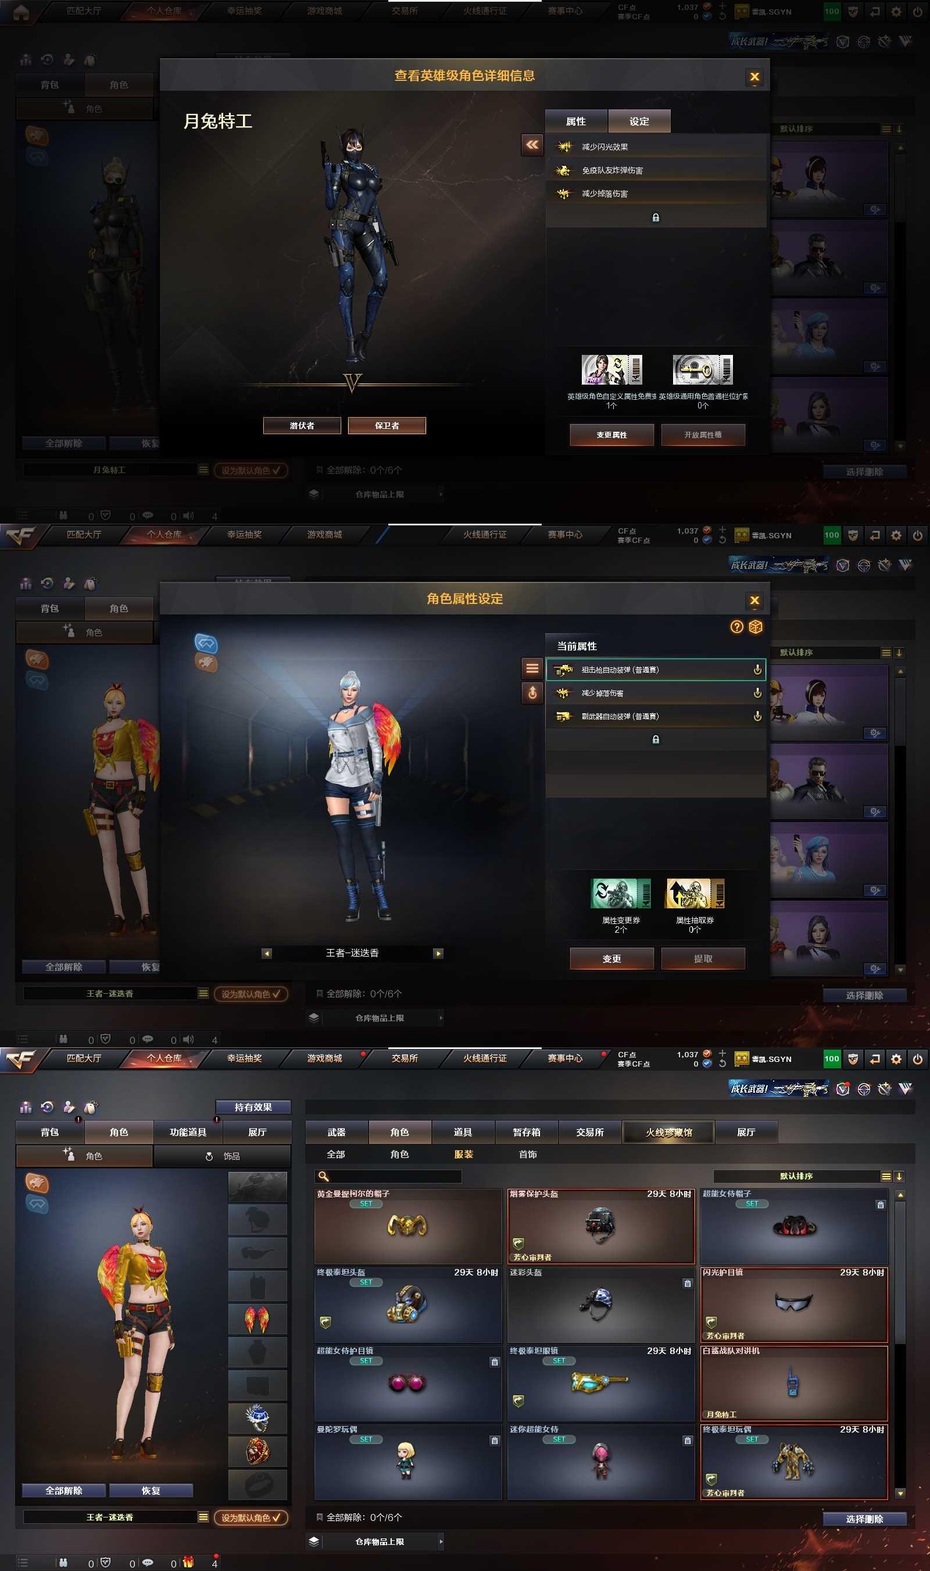Click the 属性变更券 ticket icon
930x1571 pixels.
click(x=621, y=893)
